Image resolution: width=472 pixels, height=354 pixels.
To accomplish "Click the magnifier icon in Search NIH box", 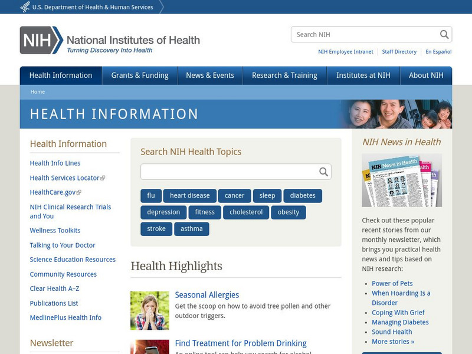I will click(444, 34).
